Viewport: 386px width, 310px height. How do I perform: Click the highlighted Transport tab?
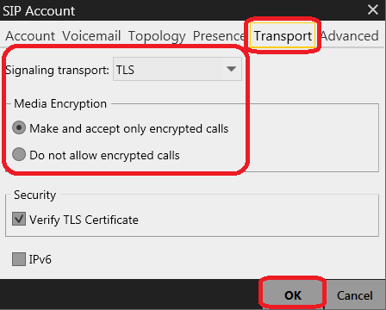click(283, 35)
